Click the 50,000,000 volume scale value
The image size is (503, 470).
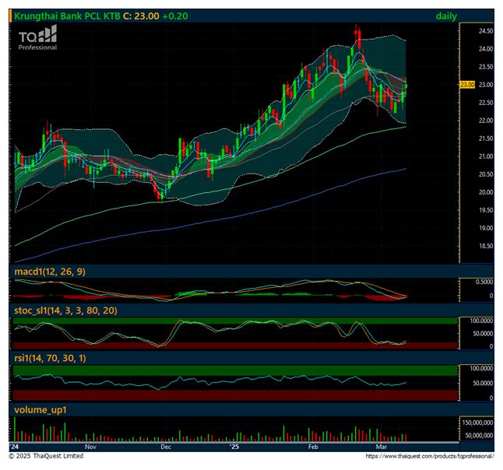(479, 436)
